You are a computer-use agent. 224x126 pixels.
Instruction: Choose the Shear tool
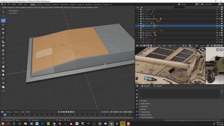(x=3, y=87)
